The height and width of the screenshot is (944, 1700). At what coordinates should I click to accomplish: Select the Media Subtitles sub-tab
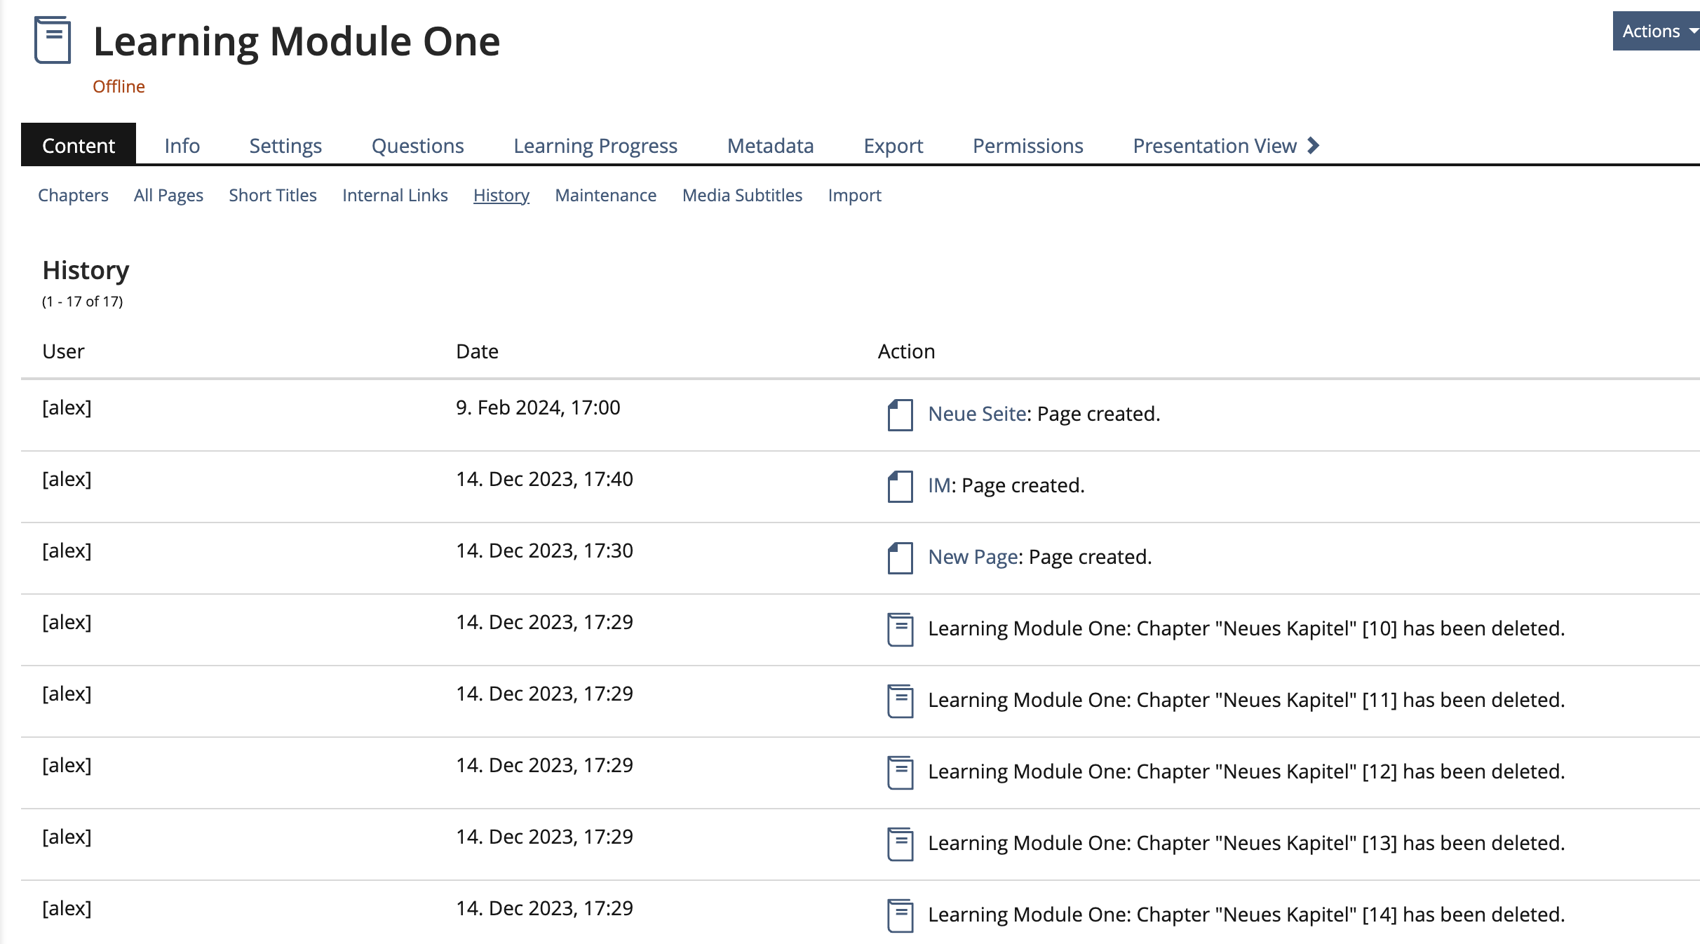click(742, 195)
